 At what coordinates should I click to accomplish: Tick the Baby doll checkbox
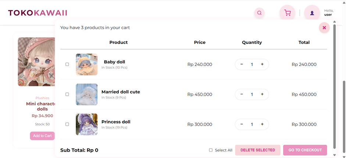[x=67, y=64]
